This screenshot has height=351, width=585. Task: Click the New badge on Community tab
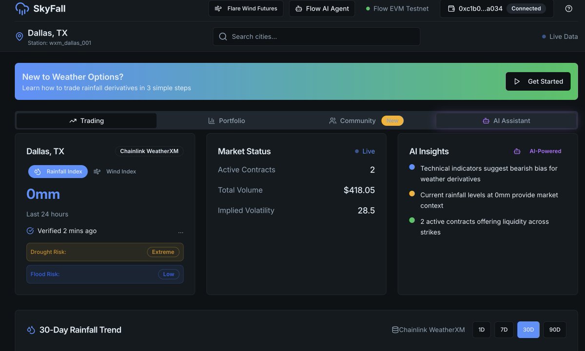click(x=392, y=121)
